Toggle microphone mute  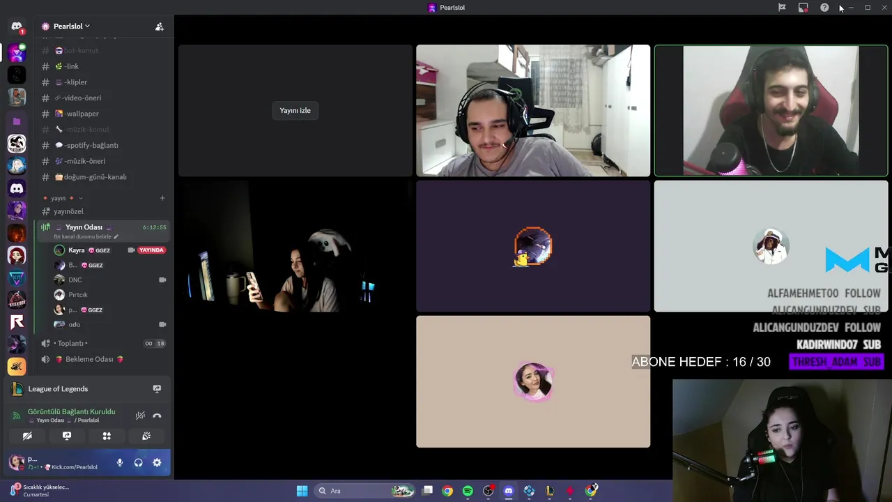(120, 462)
